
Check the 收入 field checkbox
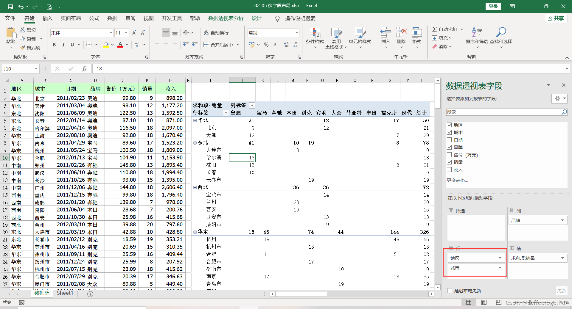point(449,170)
